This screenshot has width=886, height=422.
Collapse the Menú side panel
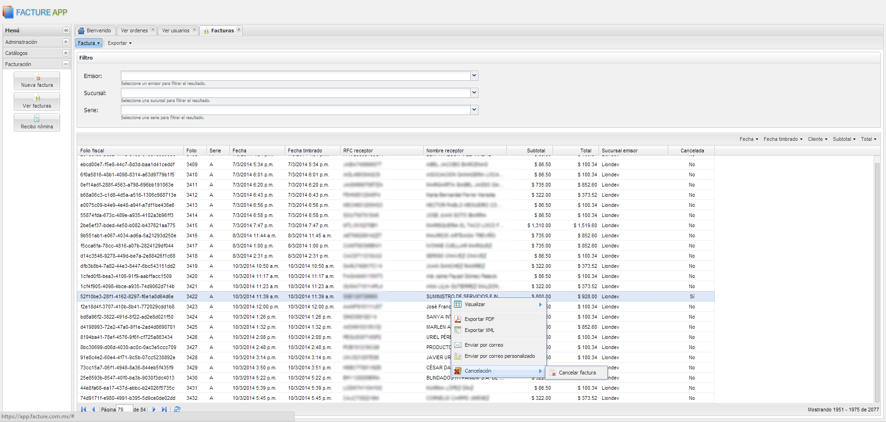coord(66,30)
